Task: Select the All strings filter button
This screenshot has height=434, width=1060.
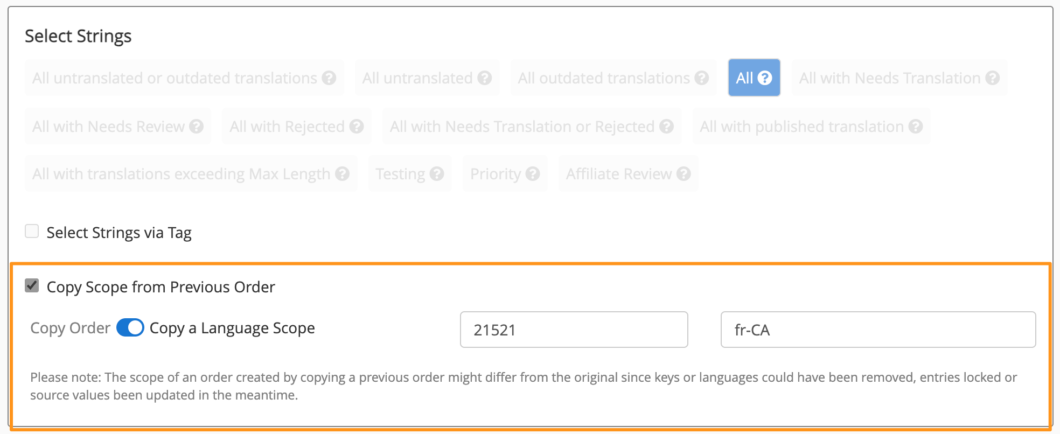Action: (754, 78)
